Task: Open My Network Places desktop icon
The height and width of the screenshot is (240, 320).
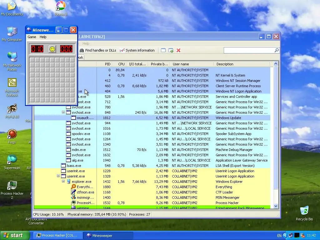Action: (x=12, y=62)
